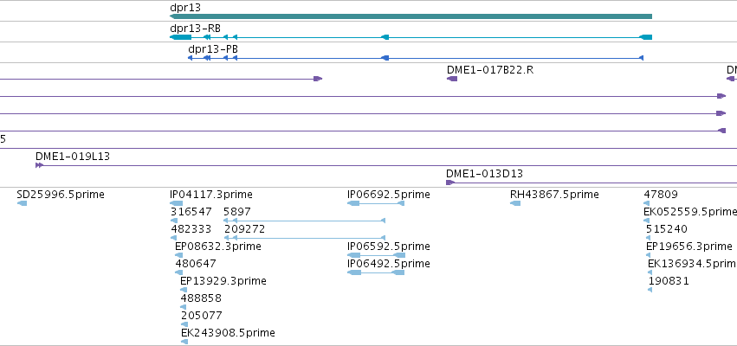The width and height of the screenshot is (737, 346).
Task: Click the spliced feature line under 209272
Action: pyautogui.click(x=305, y=238)
